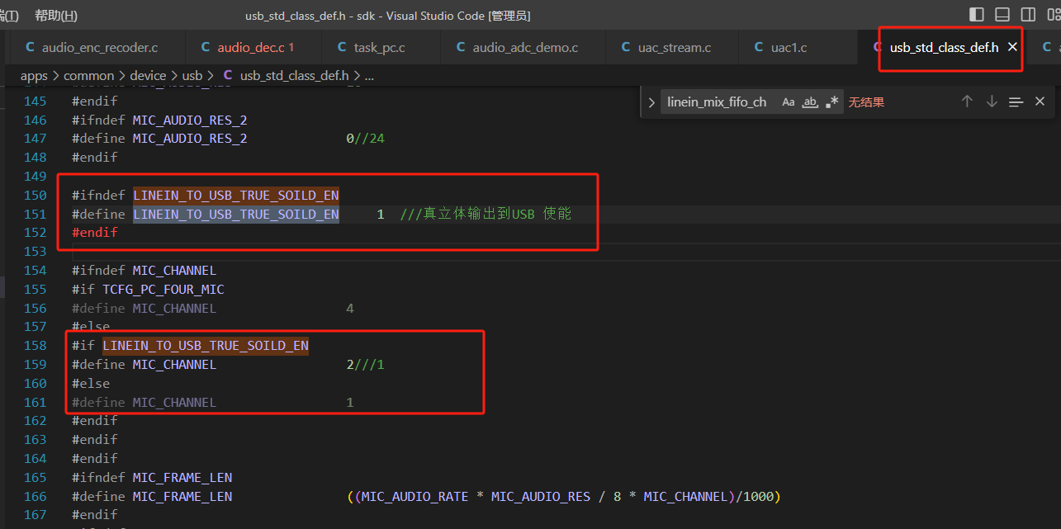
Task: Close the find widget
Action: click(1040, 102)
